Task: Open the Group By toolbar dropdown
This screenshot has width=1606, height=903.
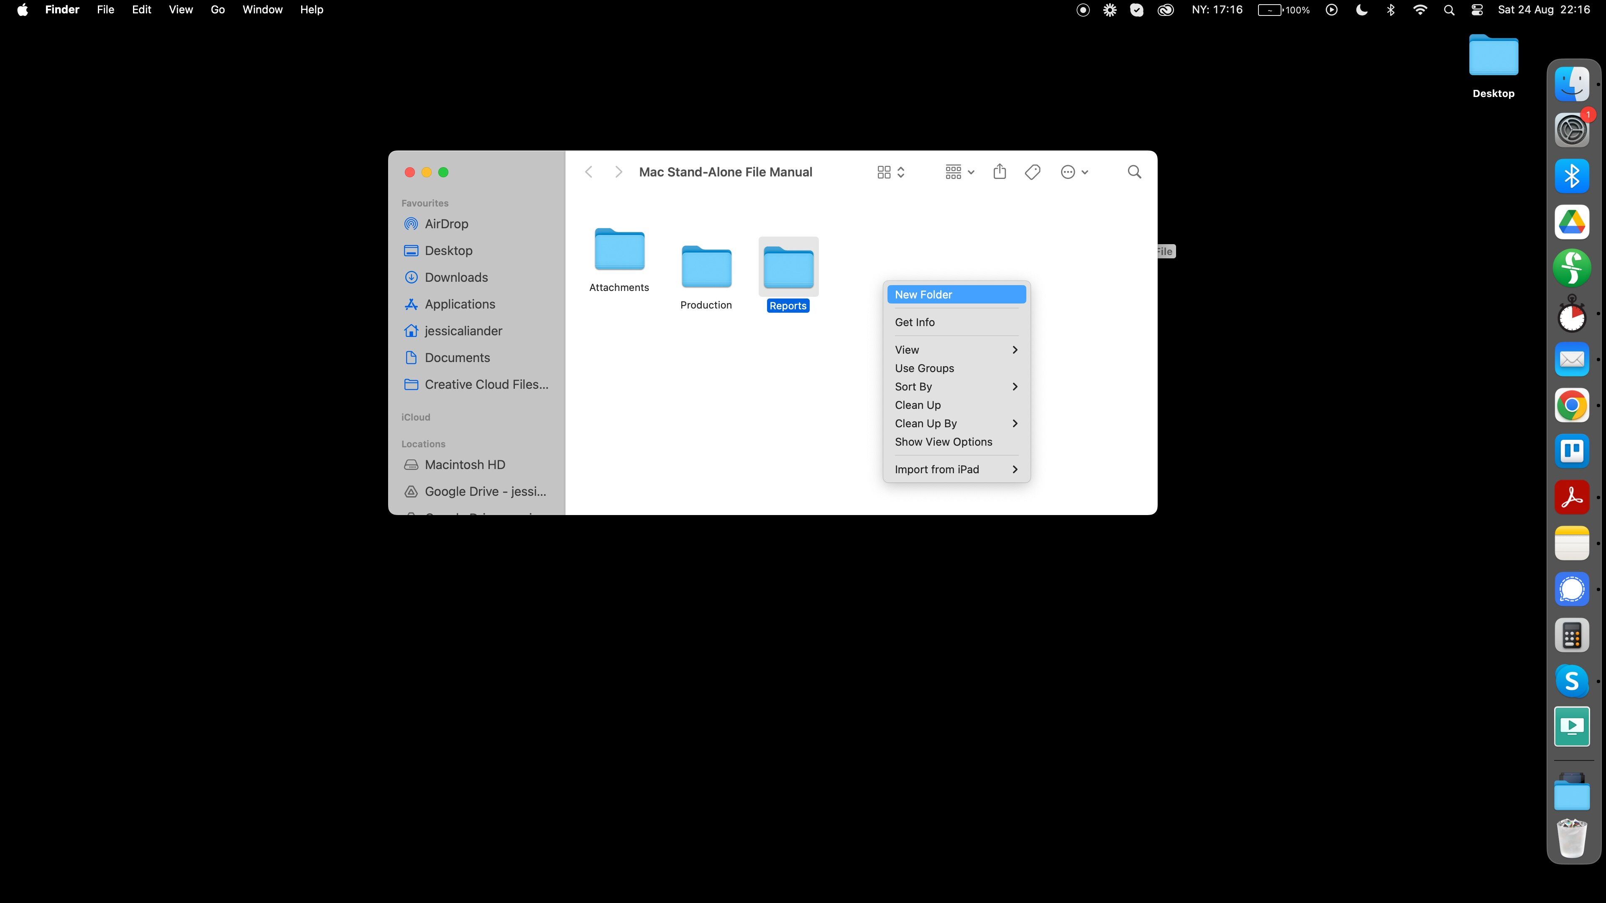Action: (959, 172)
